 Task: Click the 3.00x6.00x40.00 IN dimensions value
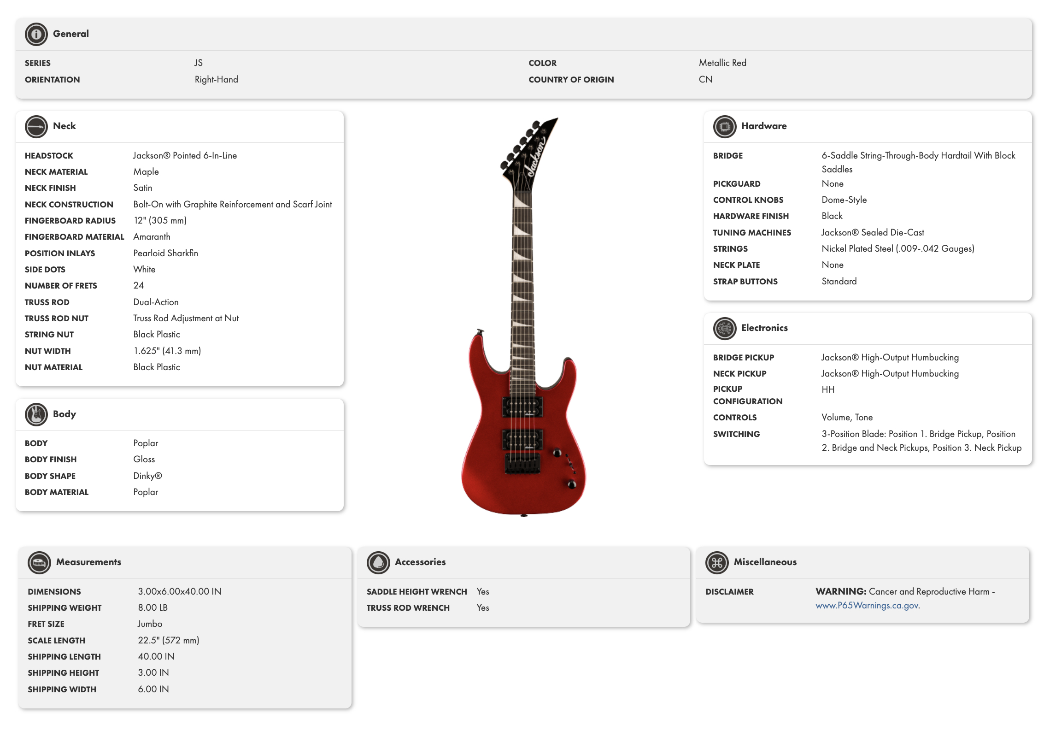tap(180, 591)
